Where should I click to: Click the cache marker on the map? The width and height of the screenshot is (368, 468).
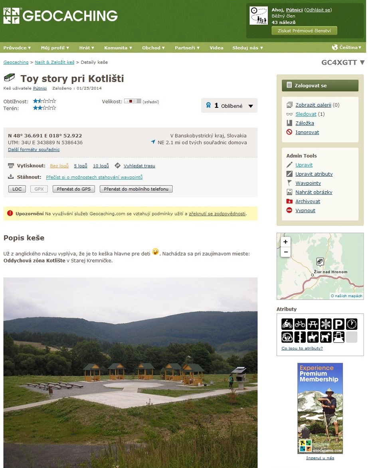pos(320,262)
